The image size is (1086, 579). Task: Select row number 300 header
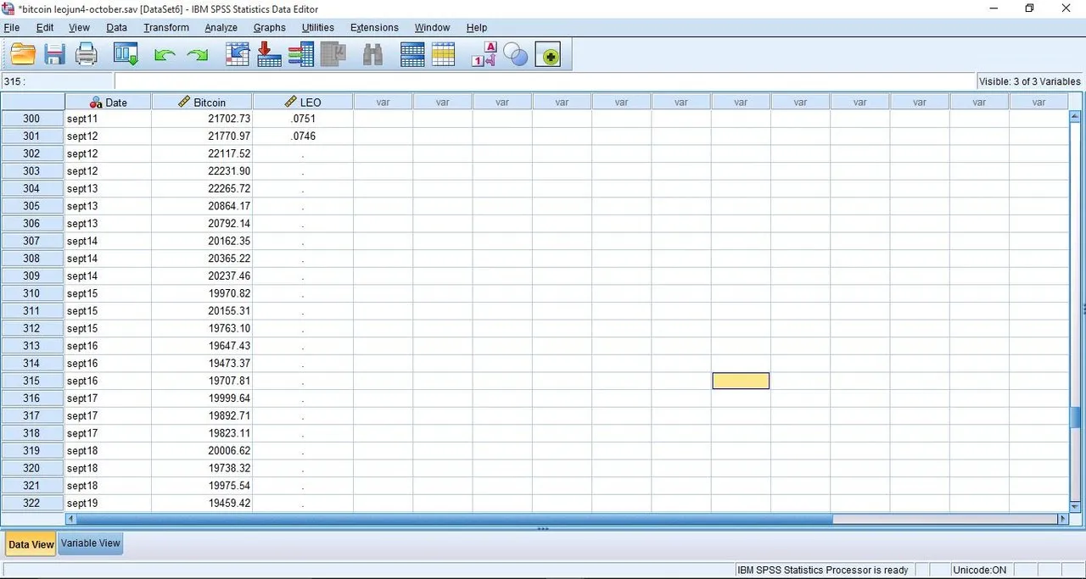point(32,119)
